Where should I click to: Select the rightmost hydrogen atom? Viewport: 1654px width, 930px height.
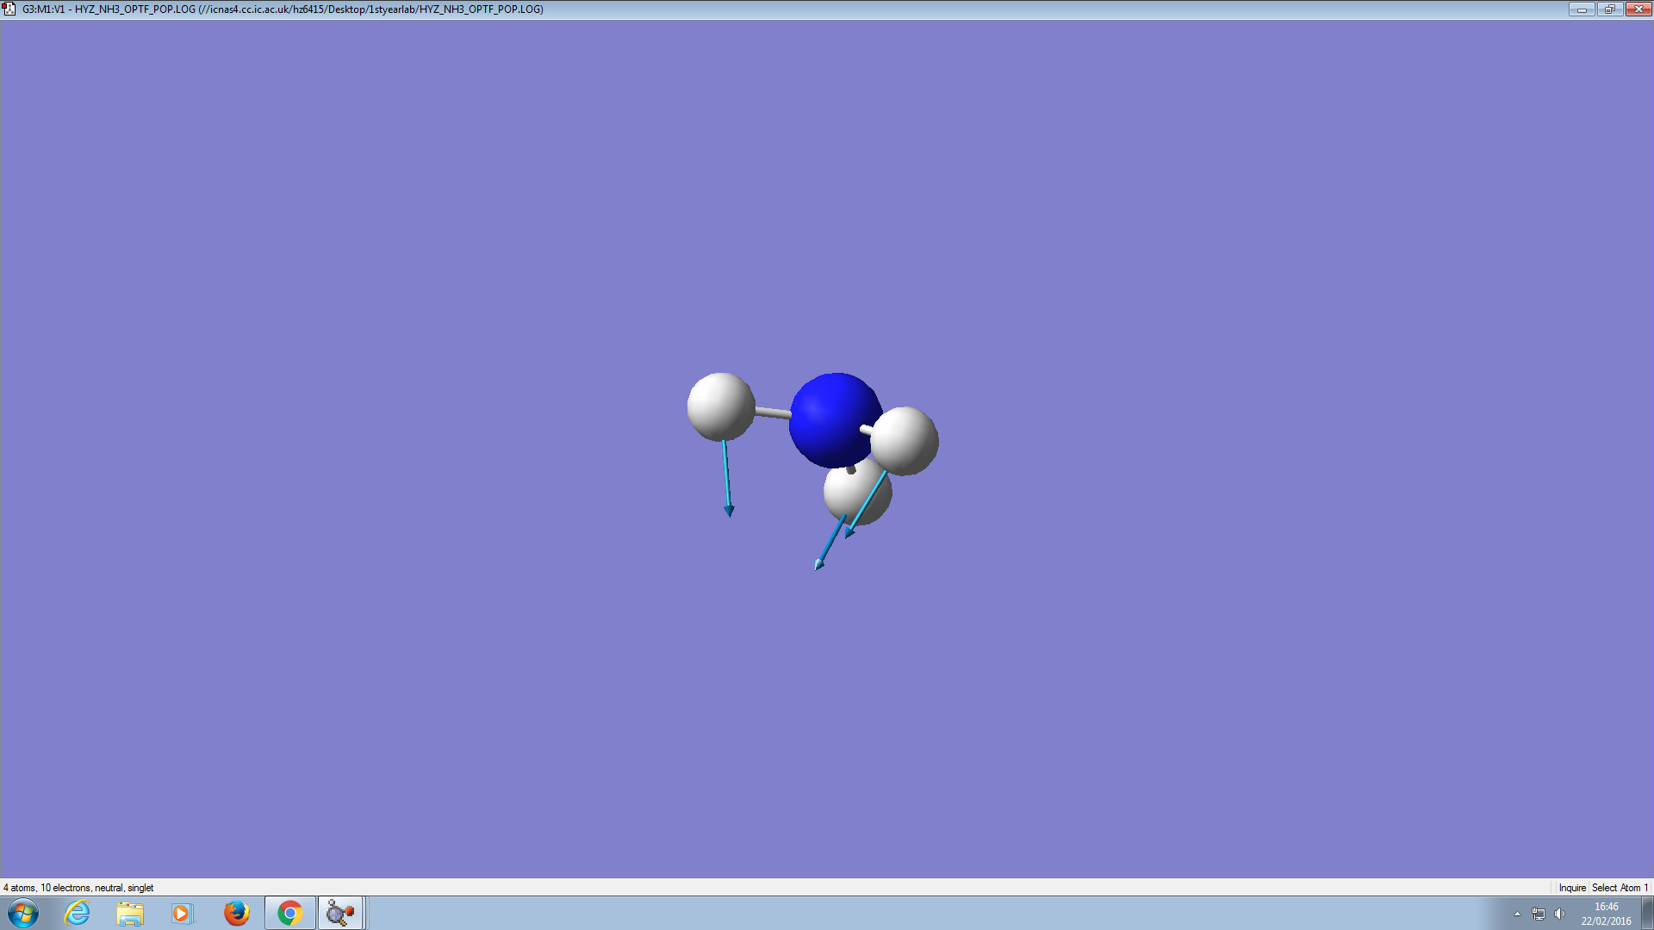tap(907, 440)
